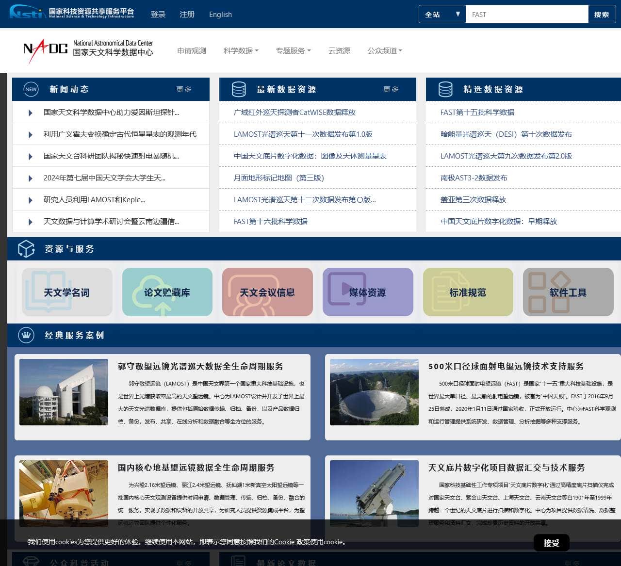Open 中国天文底片数字化数据：图像及天体测量星表
The height and width of the screenshot is (566, 621).
pos(310,156)
